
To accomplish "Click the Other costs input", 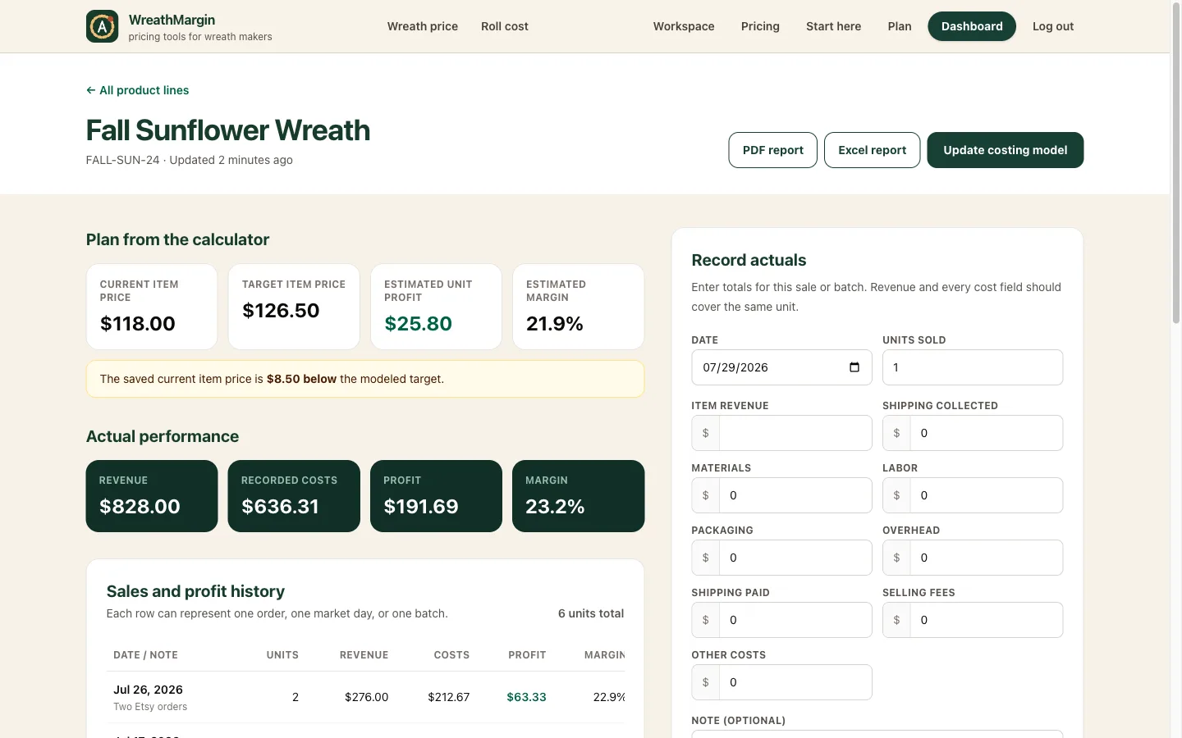I will pos(795,682).
